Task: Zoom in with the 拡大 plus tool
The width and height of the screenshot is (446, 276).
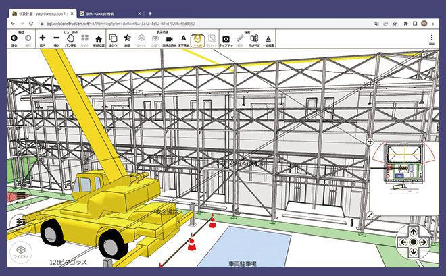Action: click(43, 39)
